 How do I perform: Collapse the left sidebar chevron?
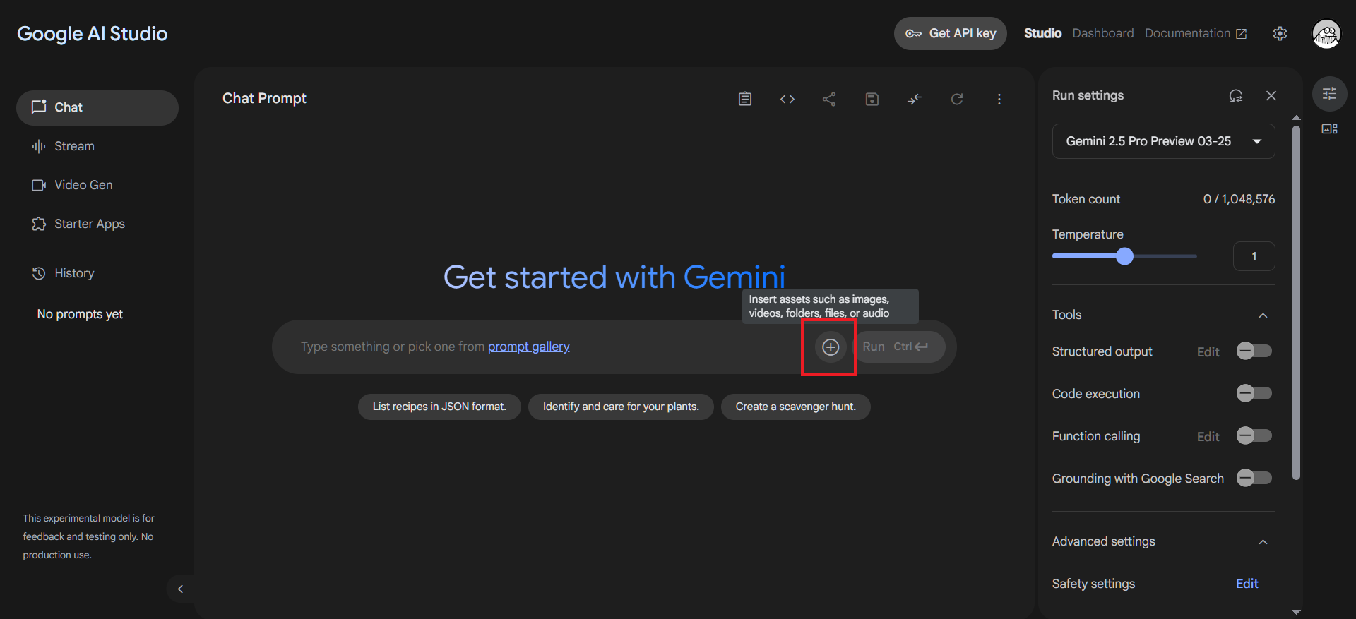[180, 589]
